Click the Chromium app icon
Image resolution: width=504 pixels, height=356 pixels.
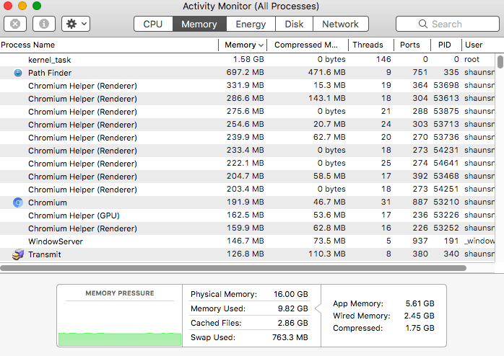point(18,203)
